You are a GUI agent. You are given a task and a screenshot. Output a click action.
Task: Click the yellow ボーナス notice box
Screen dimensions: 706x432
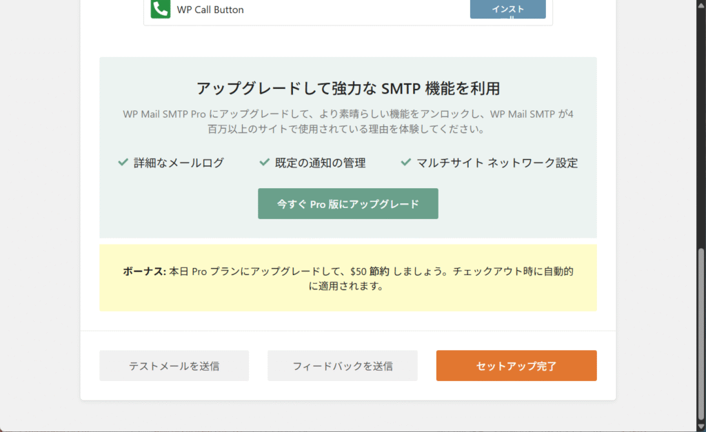[347, 278]
